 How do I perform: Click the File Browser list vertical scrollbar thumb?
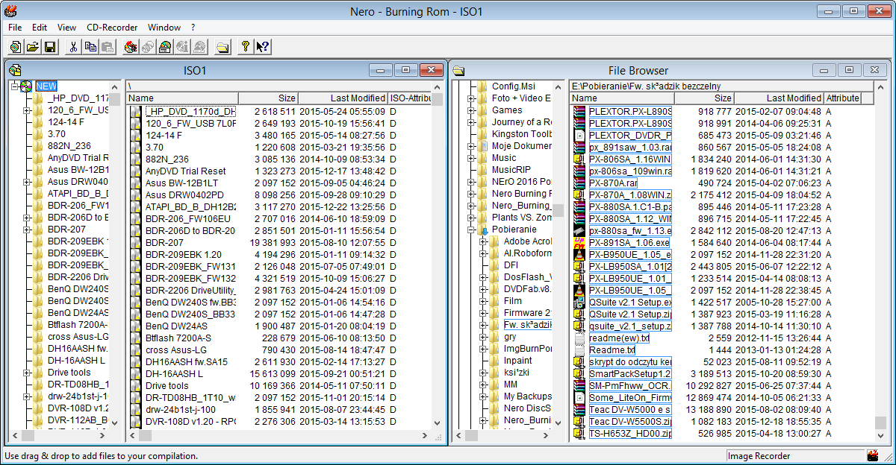[881, 421]
